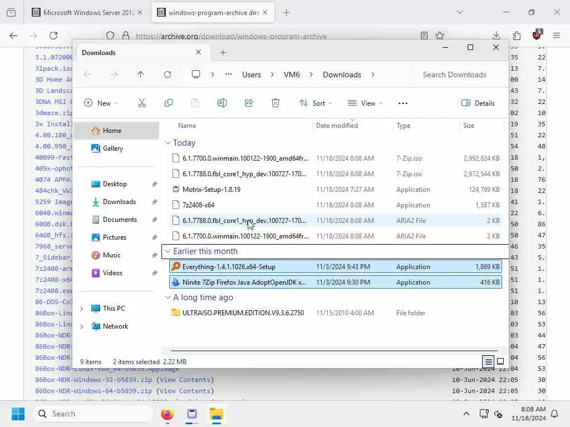Click the Share icon in Explorer toolbar

point(249,103)
